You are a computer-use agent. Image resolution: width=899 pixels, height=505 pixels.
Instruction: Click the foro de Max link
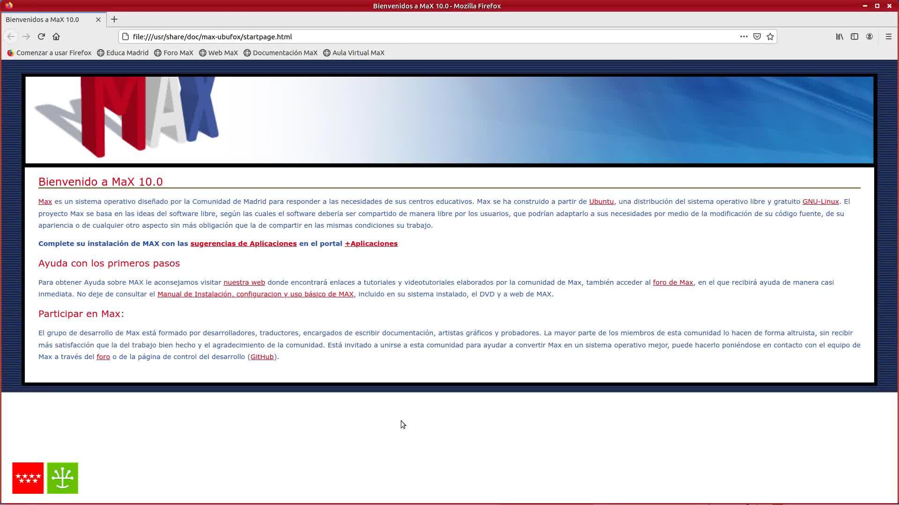click(x=673, y=282)
